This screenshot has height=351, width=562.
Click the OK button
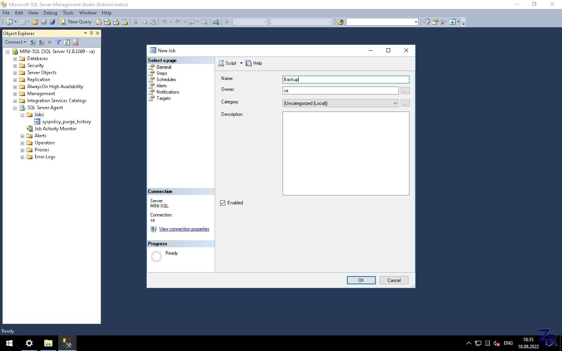[x=361, y=280]
